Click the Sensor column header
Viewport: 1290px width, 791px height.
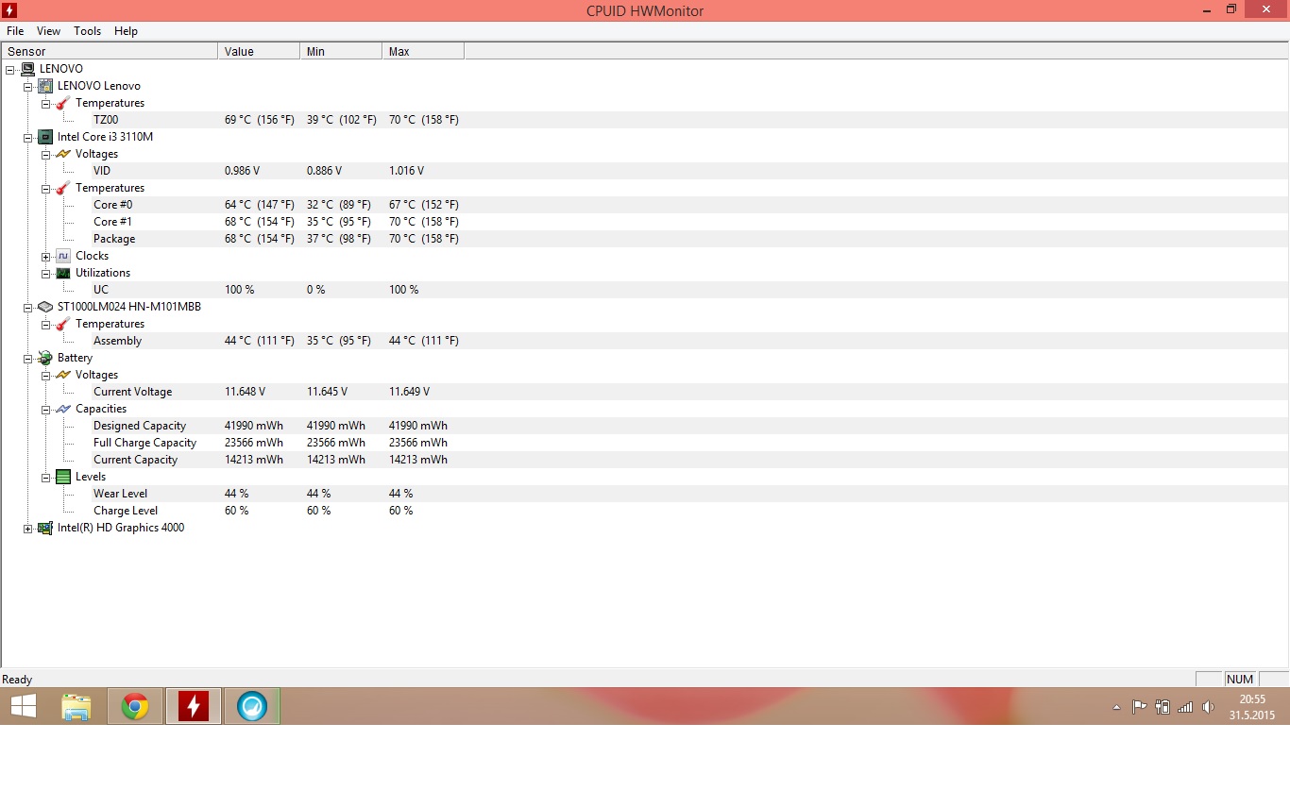[x=110, y=51]
